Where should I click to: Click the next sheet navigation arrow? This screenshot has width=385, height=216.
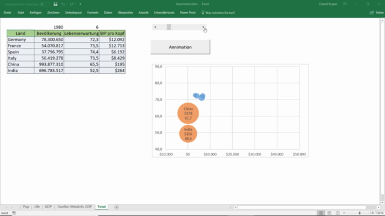click(x=11, y=207)
